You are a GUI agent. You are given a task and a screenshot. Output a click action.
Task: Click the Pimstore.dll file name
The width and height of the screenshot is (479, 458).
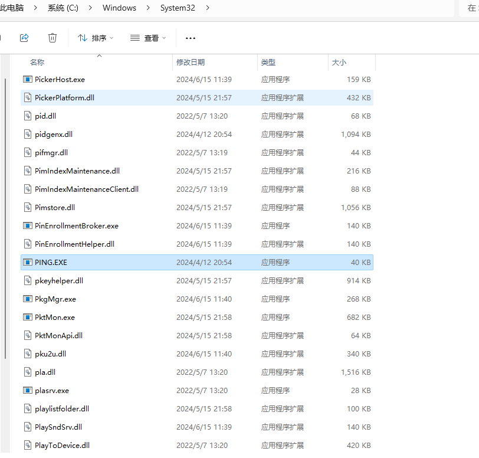pos(55,208)
